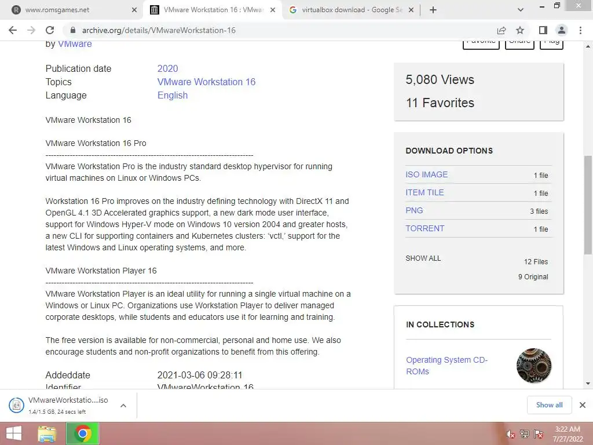Image resolution: width=593 pixels, height=445 pixels.
Task: Click the muted volume tray icon
Action: (x=511, y=434)
